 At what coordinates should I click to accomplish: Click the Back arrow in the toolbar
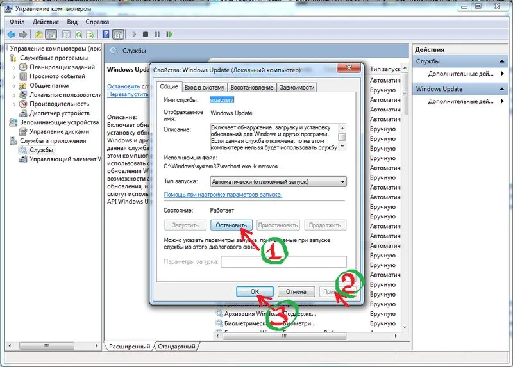point(12,35)
